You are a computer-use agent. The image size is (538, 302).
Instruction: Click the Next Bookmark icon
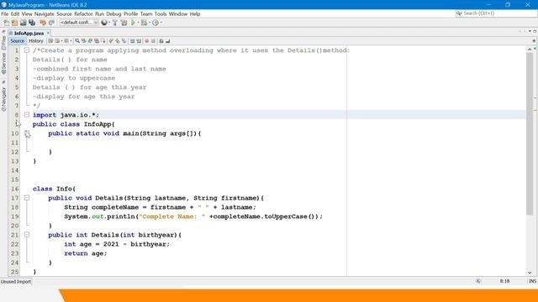(118, 41)
